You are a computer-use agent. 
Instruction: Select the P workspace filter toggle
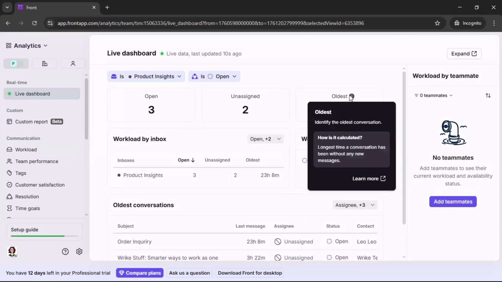[13, 63]
